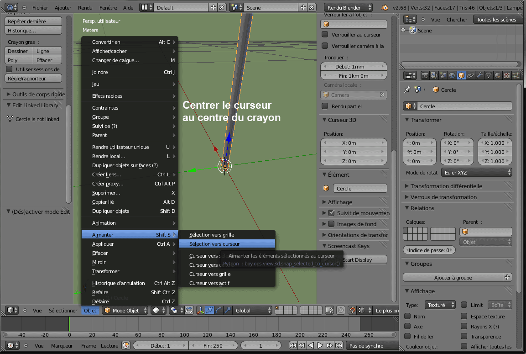Enable Images de fond checkbox
The image size is (526, 354).
tap(332, 224)
